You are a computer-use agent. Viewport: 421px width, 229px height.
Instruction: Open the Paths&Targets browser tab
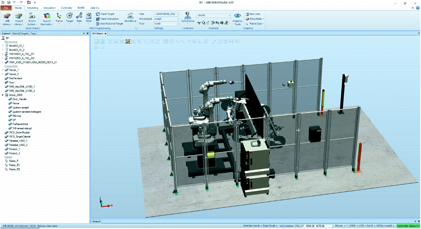click(20, 33)
